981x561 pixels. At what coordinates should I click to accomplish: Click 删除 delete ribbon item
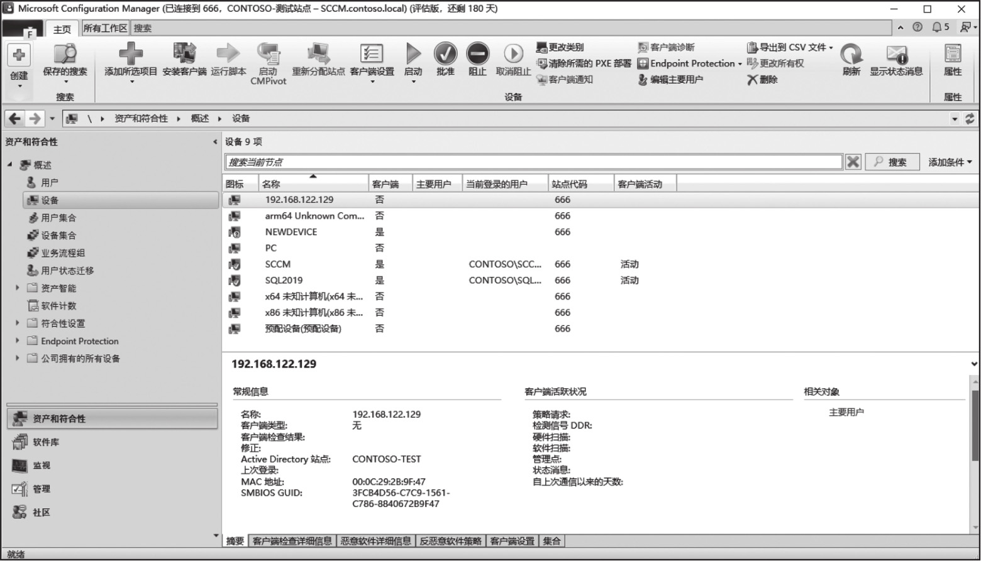point(762,80)
